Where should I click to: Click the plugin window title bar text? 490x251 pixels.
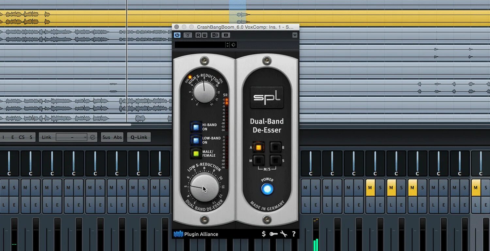tap(245, 27)
